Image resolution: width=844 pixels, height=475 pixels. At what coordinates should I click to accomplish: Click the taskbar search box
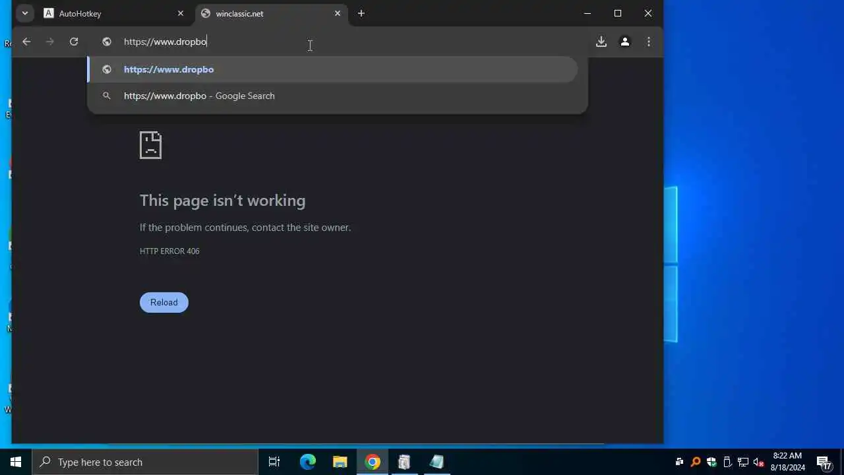pos(145,462)
